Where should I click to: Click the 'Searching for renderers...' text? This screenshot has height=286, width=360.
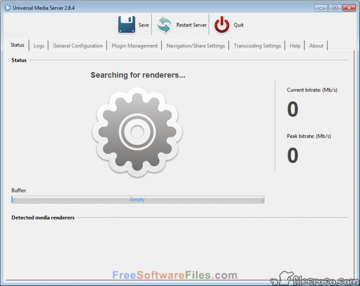(x=138, y=75)
